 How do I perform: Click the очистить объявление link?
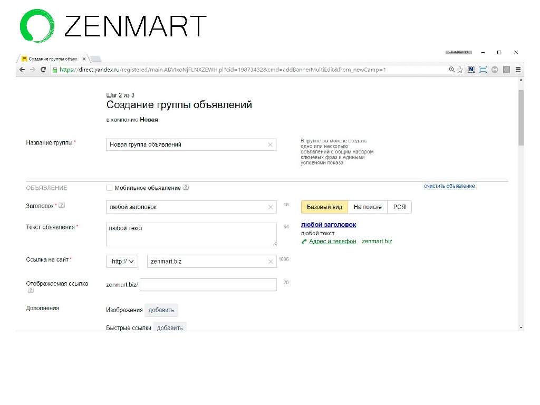pos(449,186)
